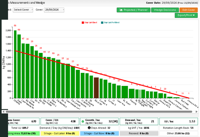Click the Curries A x-axis label
This screenshot has width=200, height=137.
pyautogui.click(x=103, y=103)
